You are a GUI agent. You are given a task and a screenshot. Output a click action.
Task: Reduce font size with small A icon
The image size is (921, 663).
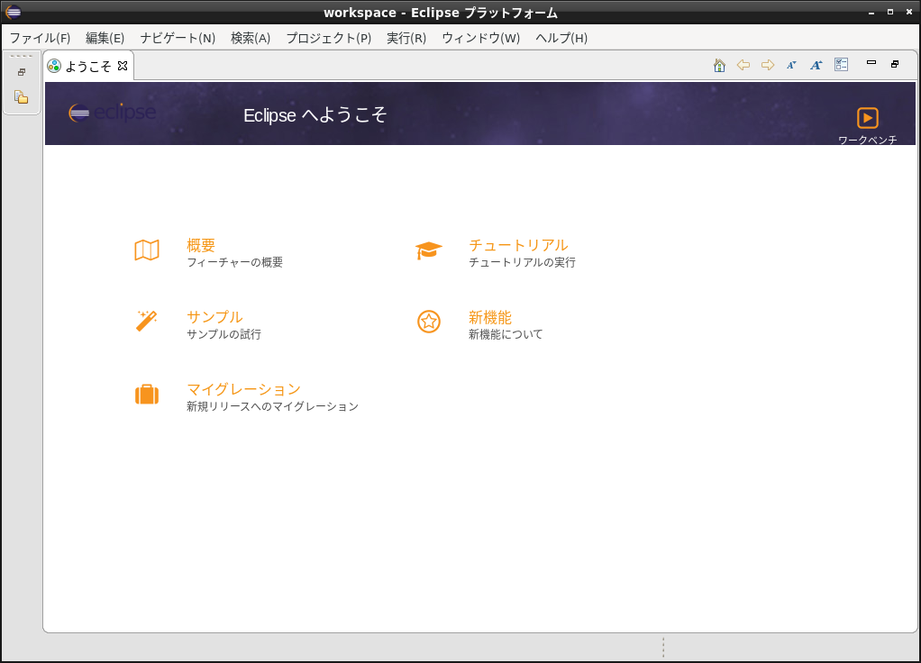791,65
